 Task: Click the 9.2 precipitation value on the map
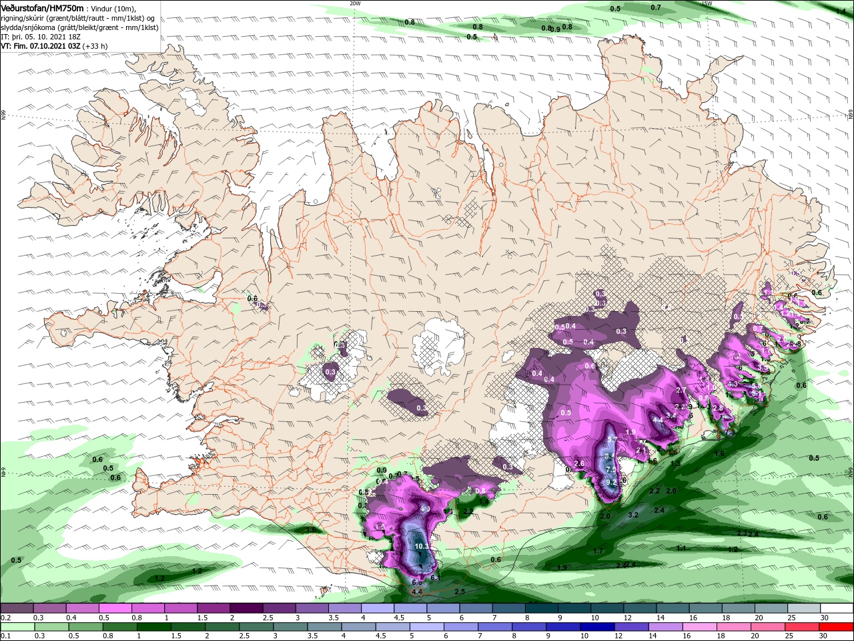(610, 482)
